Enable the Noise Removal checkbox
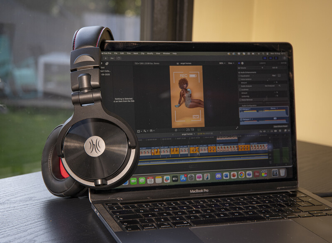 (240, 100)
